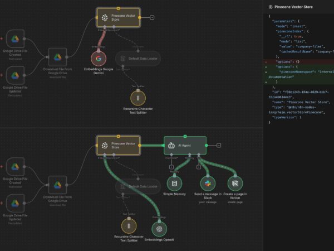Screen dimensions: 334x251
Task: Select the bottom Pinecone Vector Store node
Action: point(118,146)
